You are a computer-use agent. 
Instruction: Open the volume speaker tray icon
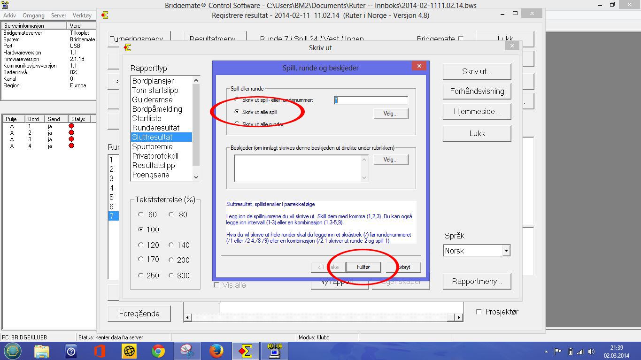(592, 352)
